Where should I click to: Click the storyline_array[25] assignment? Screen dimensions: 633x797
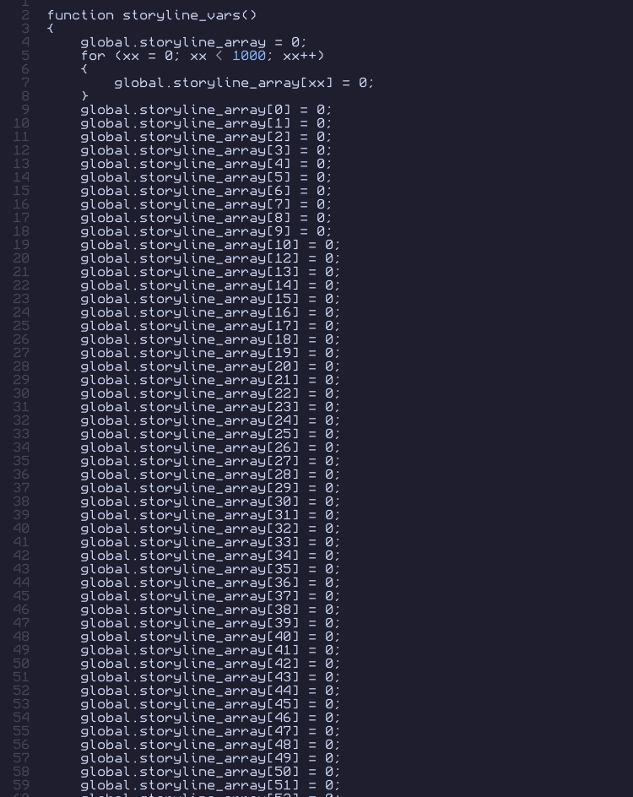tap(210, 434)
